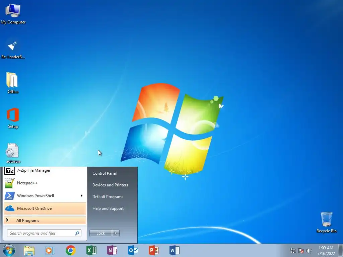Open Google Chrome from taskbar
This screenshot has width=343, height=257.
[70, 250]
